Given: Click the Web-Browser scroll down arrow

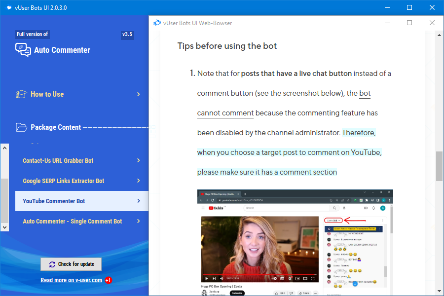Looking at the screenshot, I should click(x=439, y=291).
